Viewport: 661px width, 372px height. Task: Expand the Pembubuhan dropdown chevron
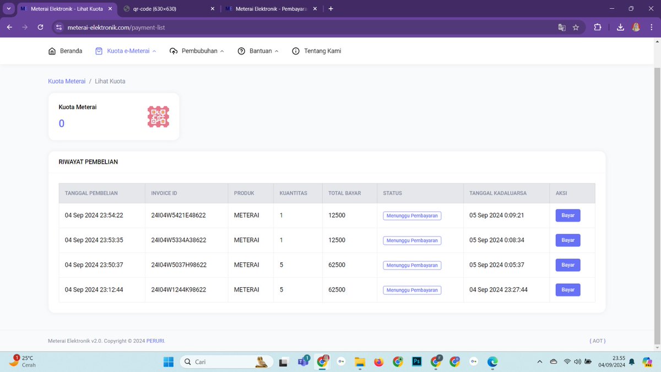click(222, 51)
